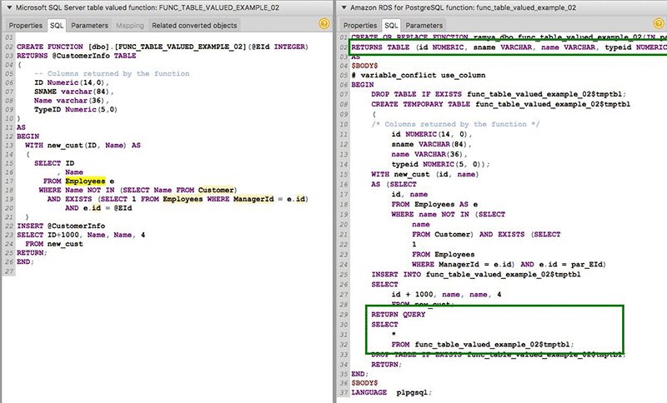Click 'INSERT @CustomerInfo' on source line 22

(x=61, y=226)
